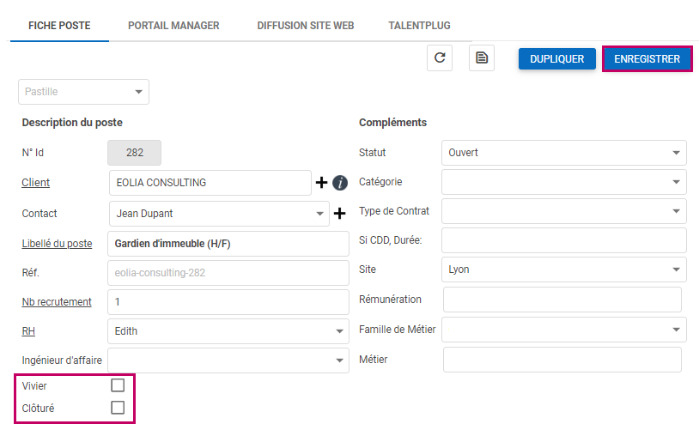Open the Pastille dropdown
Image resolution: width=699 pixels, height=430 pixels.
point(84,92)
